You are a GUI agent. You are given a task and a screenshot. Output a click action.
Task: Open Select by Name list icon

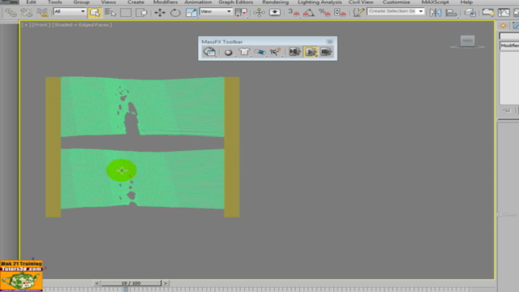(110, 13)
